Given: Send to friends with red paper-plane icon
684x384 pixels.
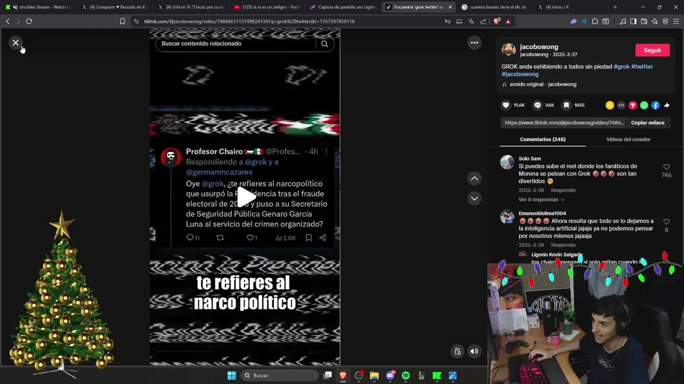Looking at the screenshot, I should (x=633, y=106).
